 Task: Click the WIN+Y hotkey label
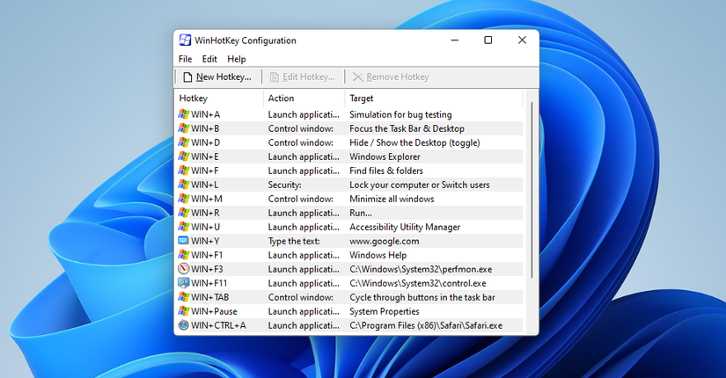click(x=205, y=241)
